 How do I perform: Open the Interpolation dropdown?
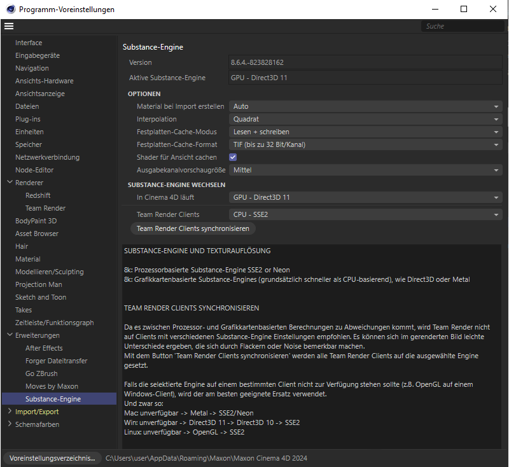365,119
